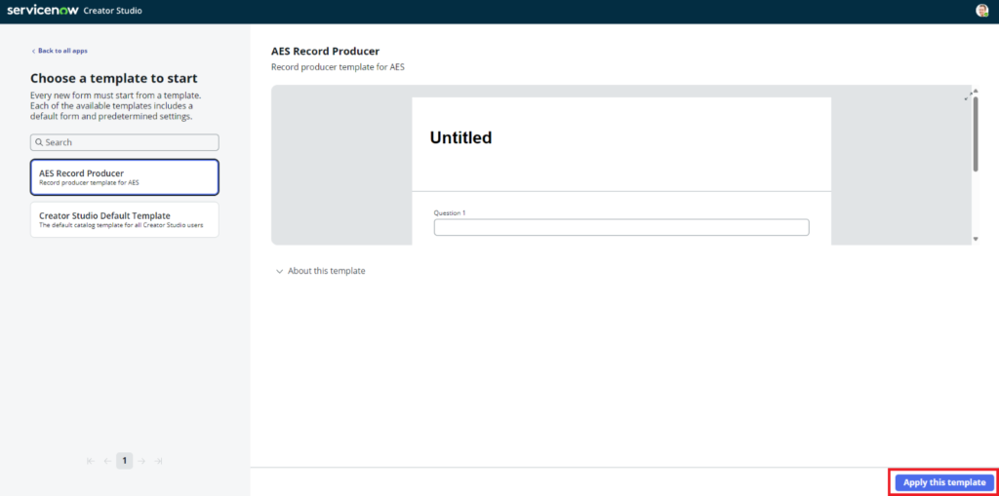Go back to all apps
The image size is (999, 496).
click(64, 51)
